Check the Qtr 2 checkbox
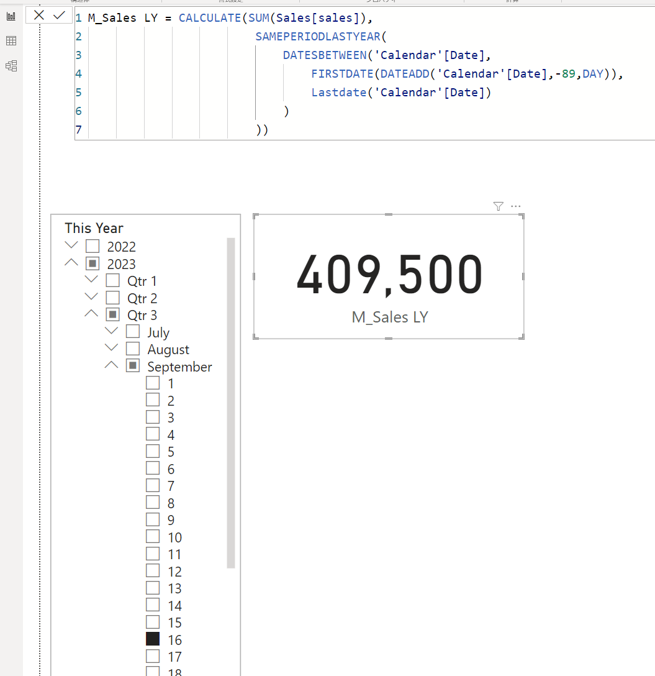This screenshot has width=655, height=676. [113, 298]
